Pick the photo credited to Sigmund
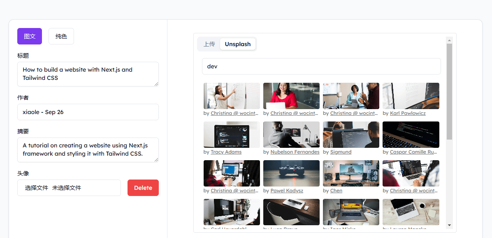 point(351,135)
